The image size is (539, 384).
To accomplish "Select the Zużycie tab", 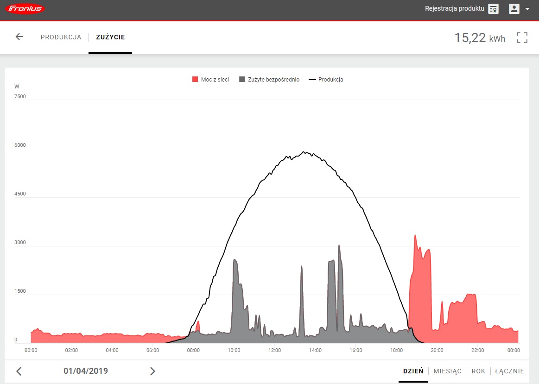I will click(110, 37).
